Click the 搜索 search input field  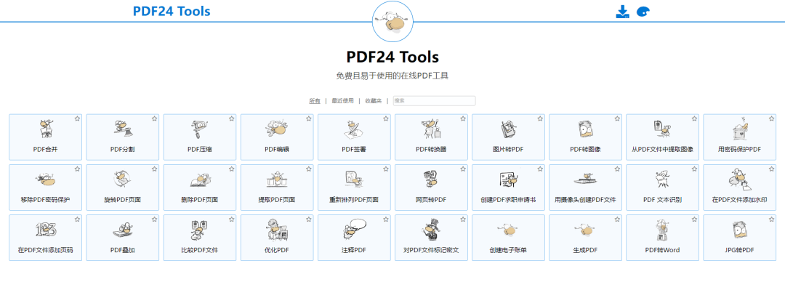pos(434,101)
